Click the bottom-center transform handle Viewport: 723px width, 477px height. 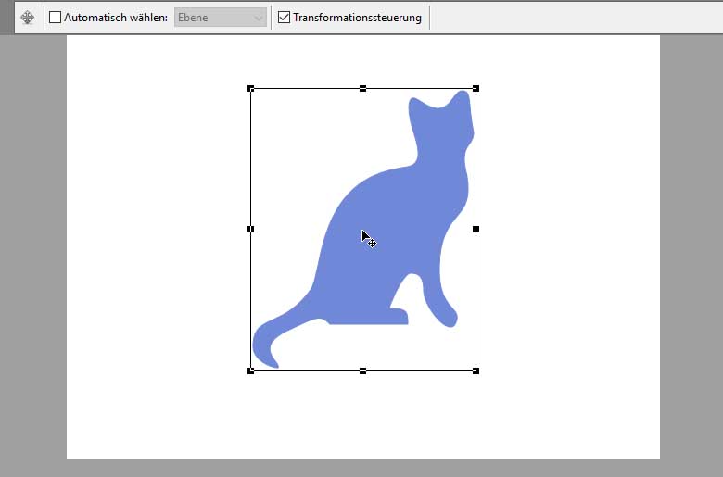click(x=362, y=370)
